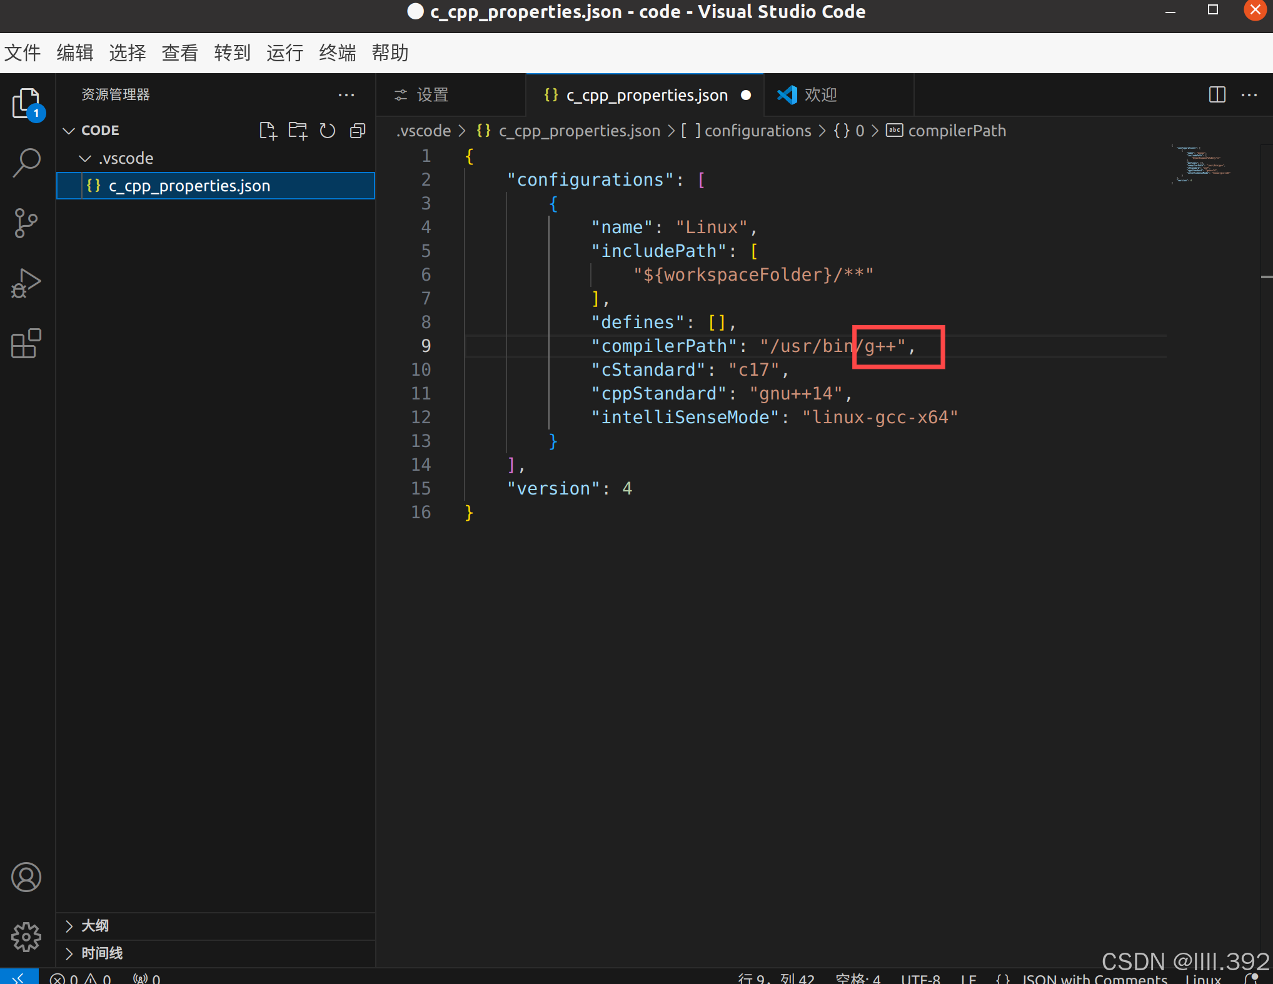Click the New Folder icon in explorer
Image resolution: width=1273 pixels, height=984 pixels.
point(298,131)
